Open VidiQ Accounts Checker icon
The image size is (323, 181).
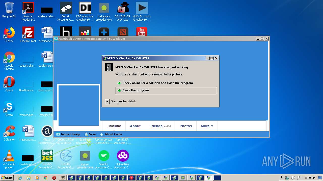pos(142,11)
